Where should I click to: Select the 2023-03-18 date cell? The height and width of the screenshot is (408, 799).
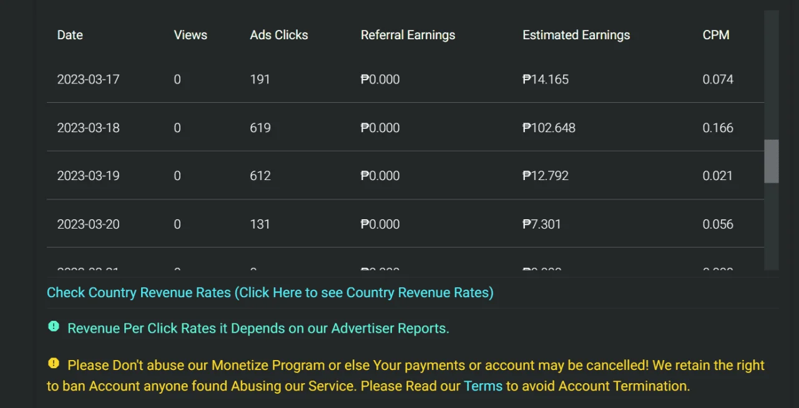coord(88,128)
